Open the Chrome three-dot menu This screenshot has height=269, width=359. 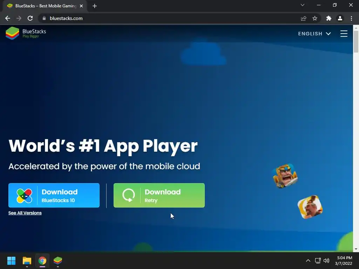point(351,18)
